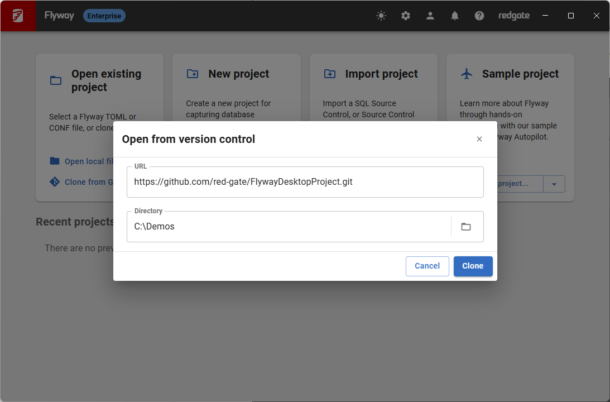Click the Open from version control title
Image resolution: width=610 pixels, height=402 pixels.
pyautogui.click(x=188, y=139)
